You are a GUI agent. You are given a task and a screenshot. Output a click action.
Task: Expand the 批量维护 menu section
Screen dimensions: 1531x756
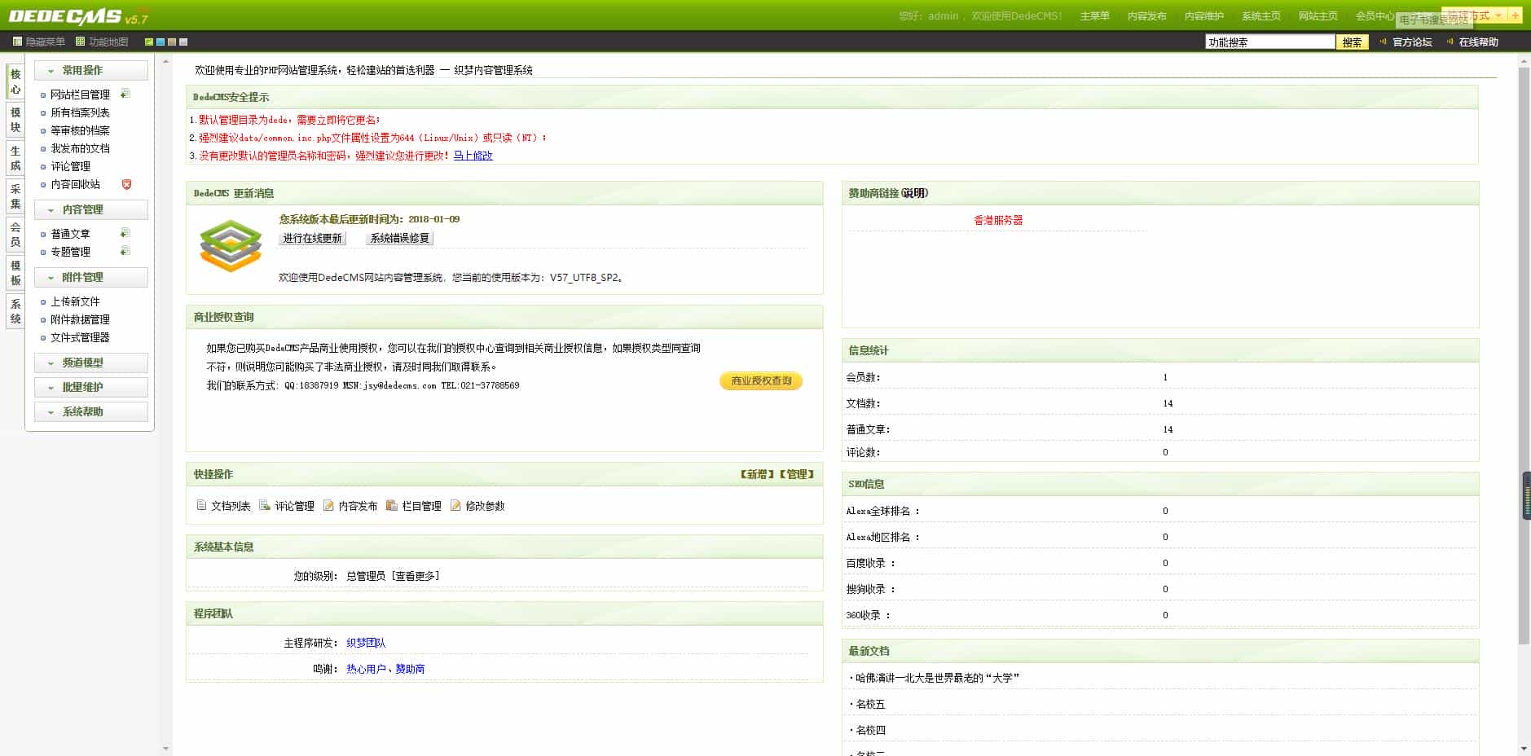point(91,387)
